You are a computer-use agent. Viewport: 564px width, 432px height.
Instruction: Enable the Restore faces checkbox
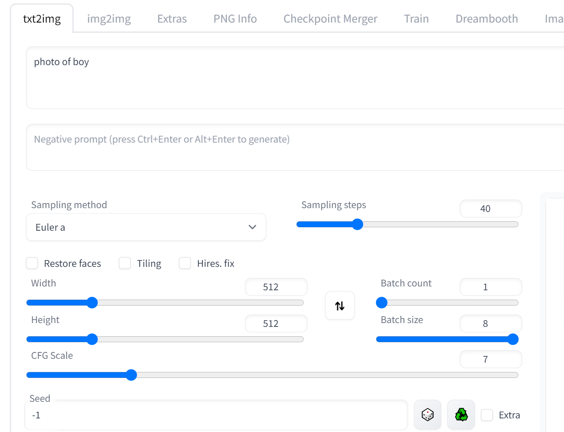[x=32, y=263]
